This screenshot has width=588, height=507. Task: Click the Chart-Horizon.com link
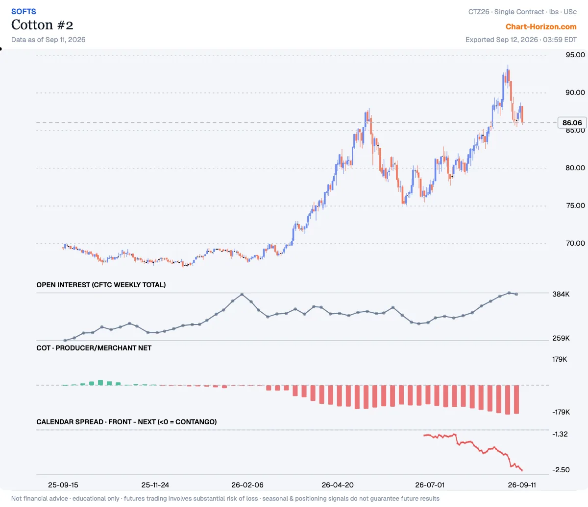click(x=541, y=27)
